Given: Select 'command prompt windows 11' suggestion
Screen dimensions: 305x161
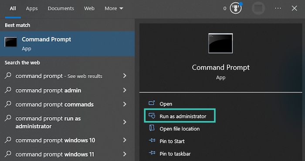Looking at the screenshot, I should coord(55,154).
